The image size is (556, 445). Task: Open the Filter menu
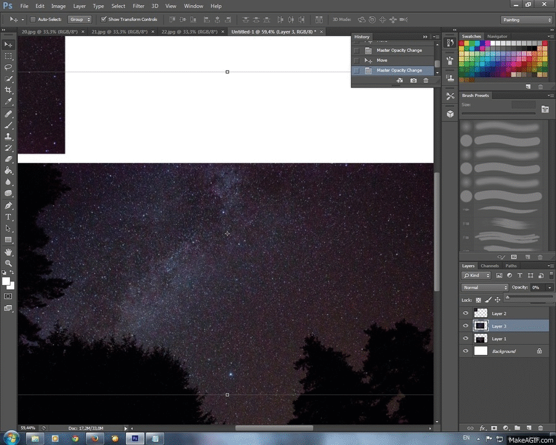[x=138, y=6]
